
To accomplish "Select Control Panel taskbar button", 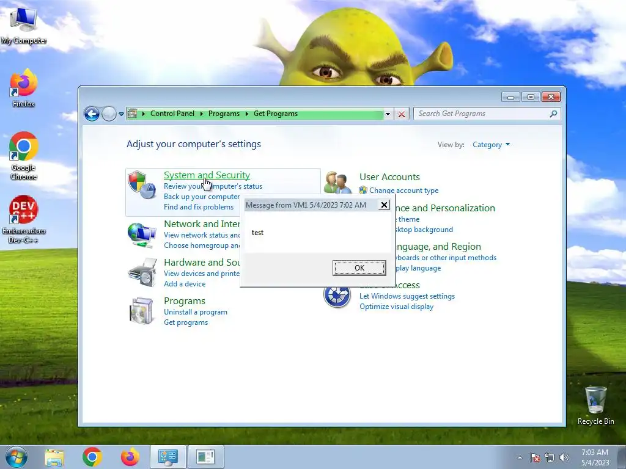I will pos(168,457).
